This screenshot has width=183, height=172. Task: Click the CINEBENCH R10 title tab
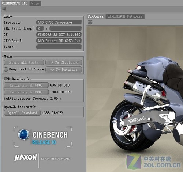point(15,3)
